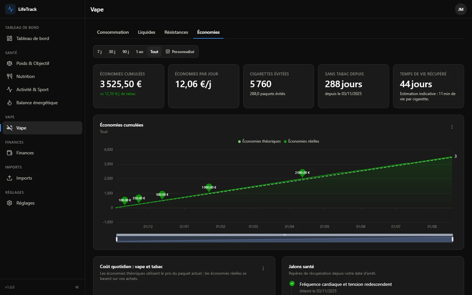Image resolution: width=472 pixels, height=295 pixels.
Task: Switch to the Résistances tab
Action: (176, 32)
